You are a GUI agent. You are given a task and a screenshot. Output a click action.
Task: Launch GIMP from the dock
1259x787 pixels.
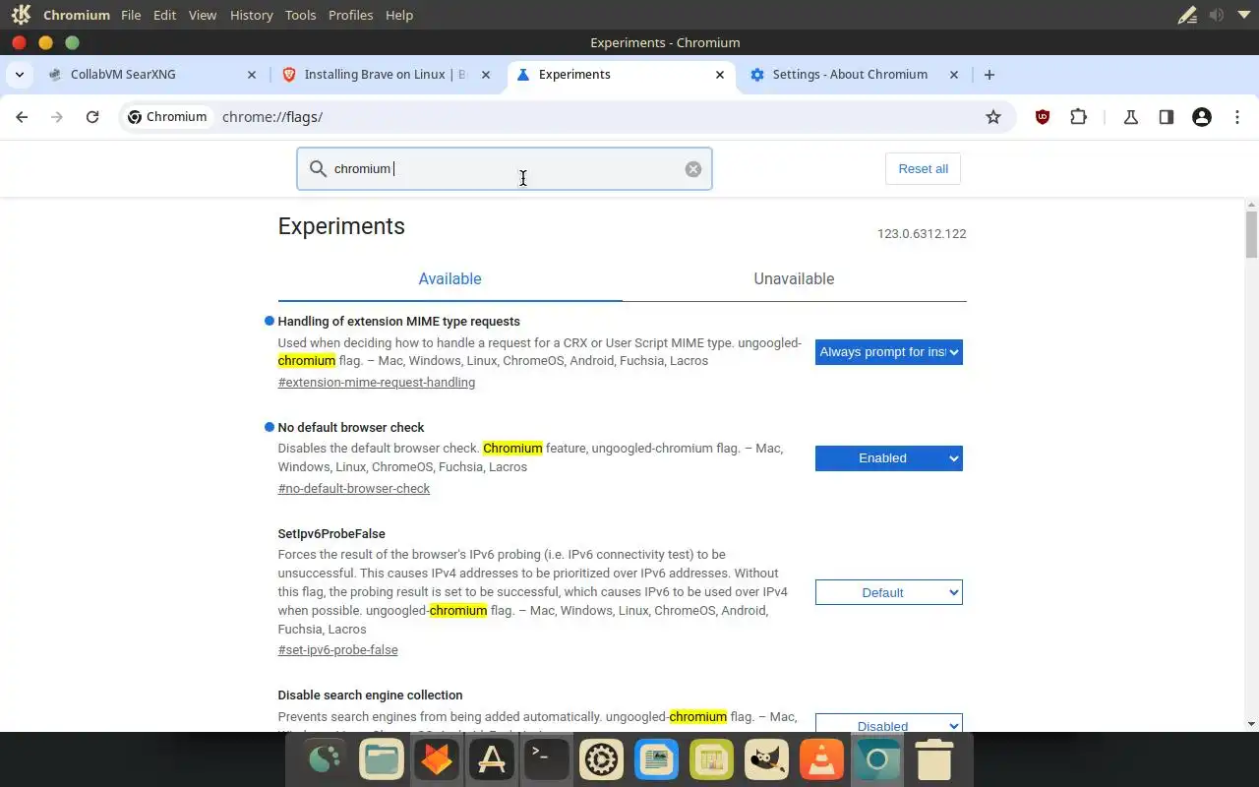[x=767, y=759]
